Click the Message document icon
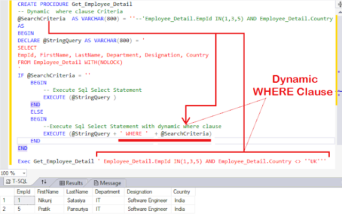 [96, 183]
